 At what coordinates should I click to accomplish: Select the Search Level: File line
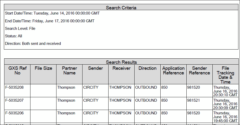(x=20, y=29)
